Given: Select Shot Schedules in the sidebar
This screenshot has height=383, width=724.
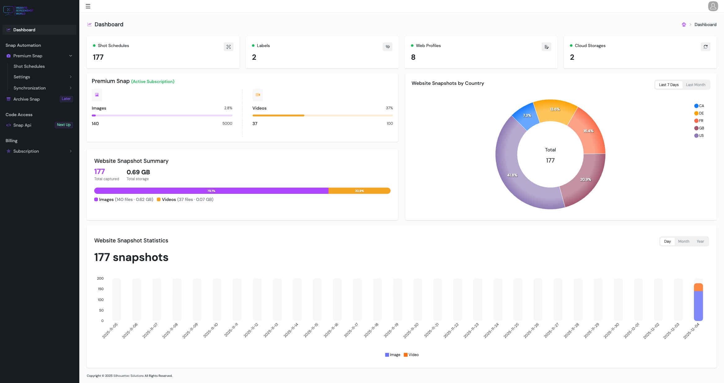Looking at the screenshot, I should [29, 66].
